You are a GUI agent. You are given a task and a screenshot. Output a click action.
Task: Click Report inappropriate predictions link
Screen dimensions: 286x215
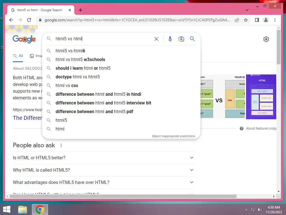click(173, 136)
